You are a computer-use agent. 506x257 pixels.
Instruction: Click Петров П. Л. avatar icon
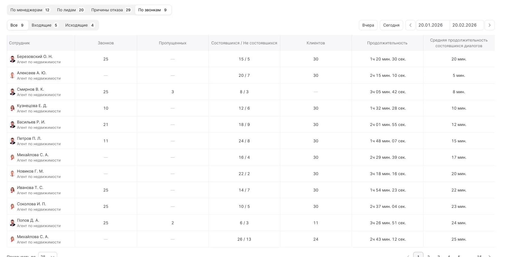tap(12, 141)
